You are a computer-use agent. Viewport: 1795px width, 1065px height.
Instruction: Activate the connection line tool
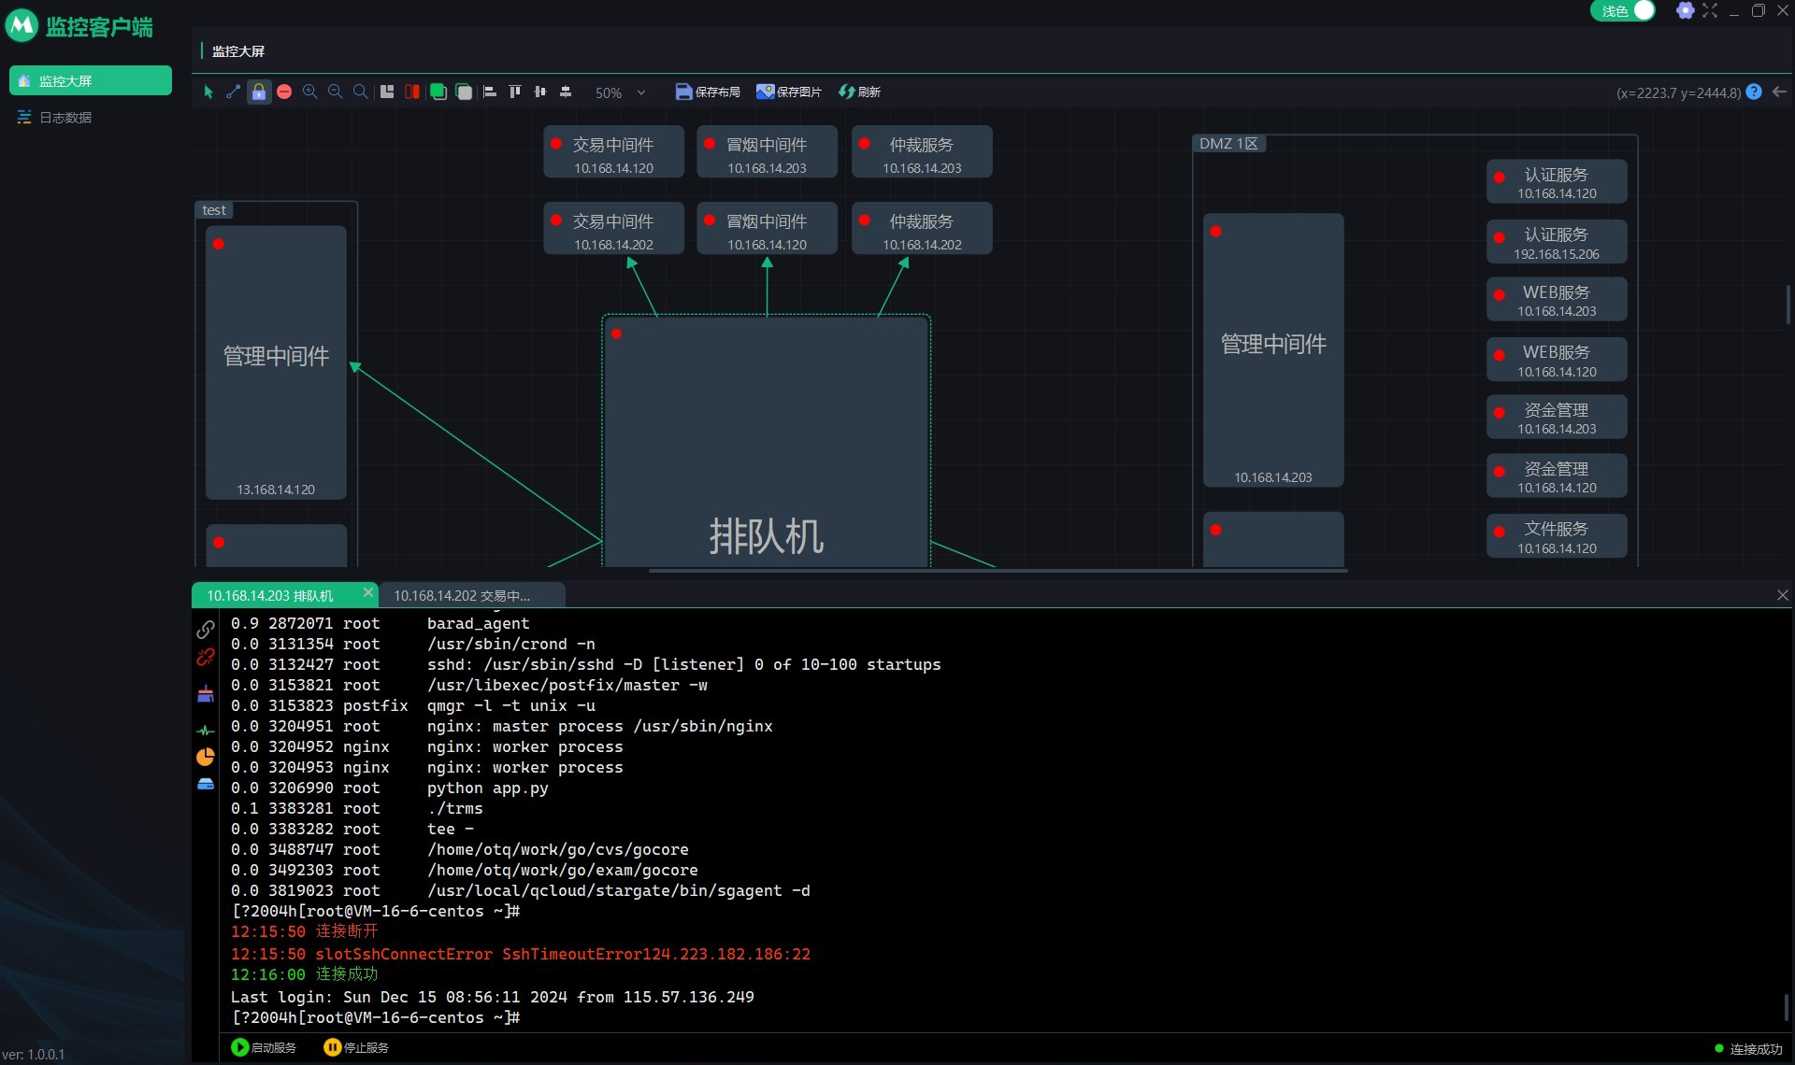click(233, 92)
